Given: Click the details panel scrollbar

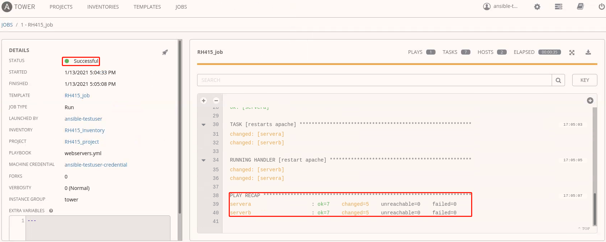Looking at the screenshot, I should [180, 126].
